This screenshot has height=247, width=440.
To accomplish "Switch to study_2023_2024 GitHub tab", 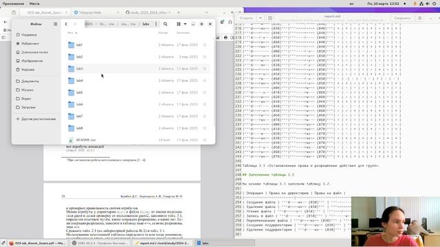I will pyautogui.click(x=148, y=12).
